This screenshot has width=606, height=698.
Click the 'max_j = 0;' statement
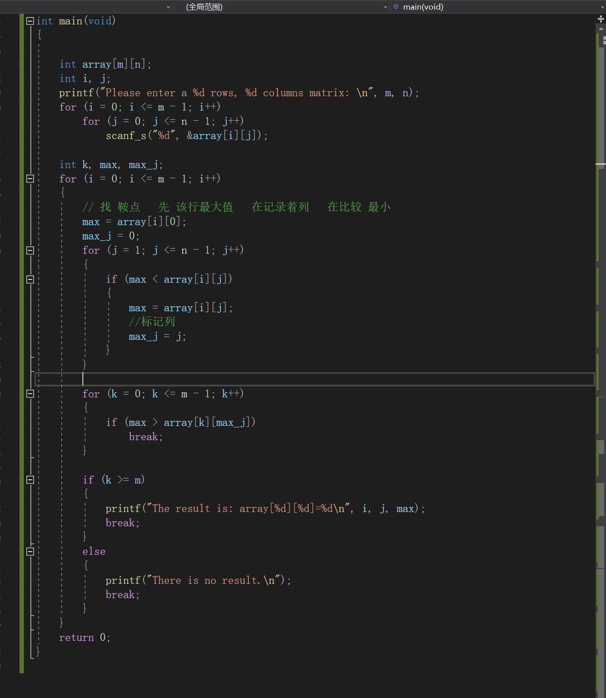(111, 236)
